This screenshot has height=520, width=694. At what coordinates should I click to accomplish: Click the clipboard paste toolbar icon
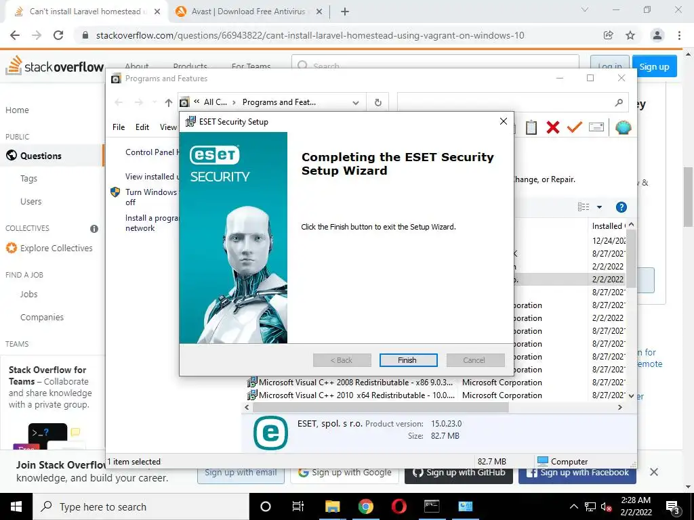[531, 127]
